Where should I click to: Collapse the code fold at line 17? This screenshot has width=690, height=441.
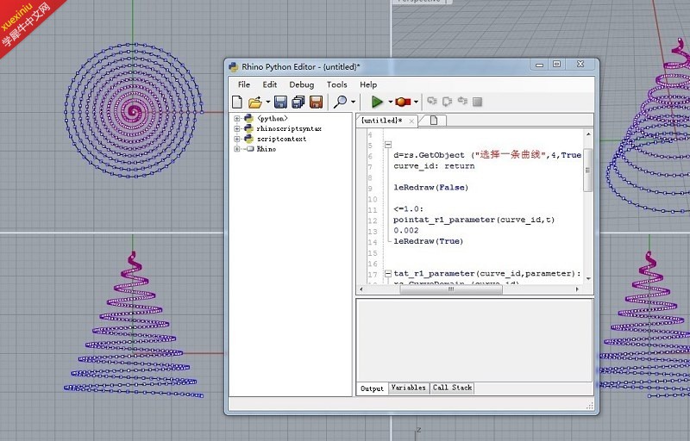click(x=388, y=274)
